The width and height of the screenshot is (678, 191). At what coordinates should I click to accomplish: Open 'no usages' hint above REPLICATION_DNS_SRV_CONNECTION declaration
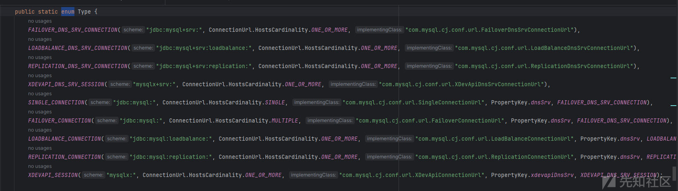(x=40, y=57)
